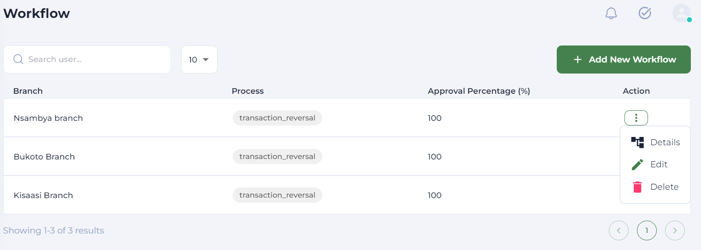
Task: Click Kisaasi Branch transaction_reversal tag
Action: (x=277, y=195)
